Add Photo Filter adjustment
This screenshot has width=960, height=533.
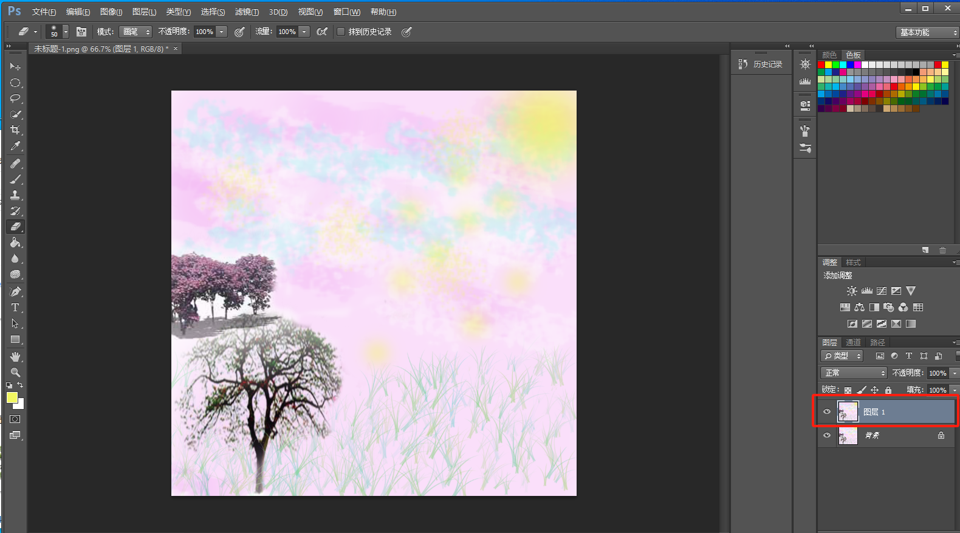coord(889,308)
